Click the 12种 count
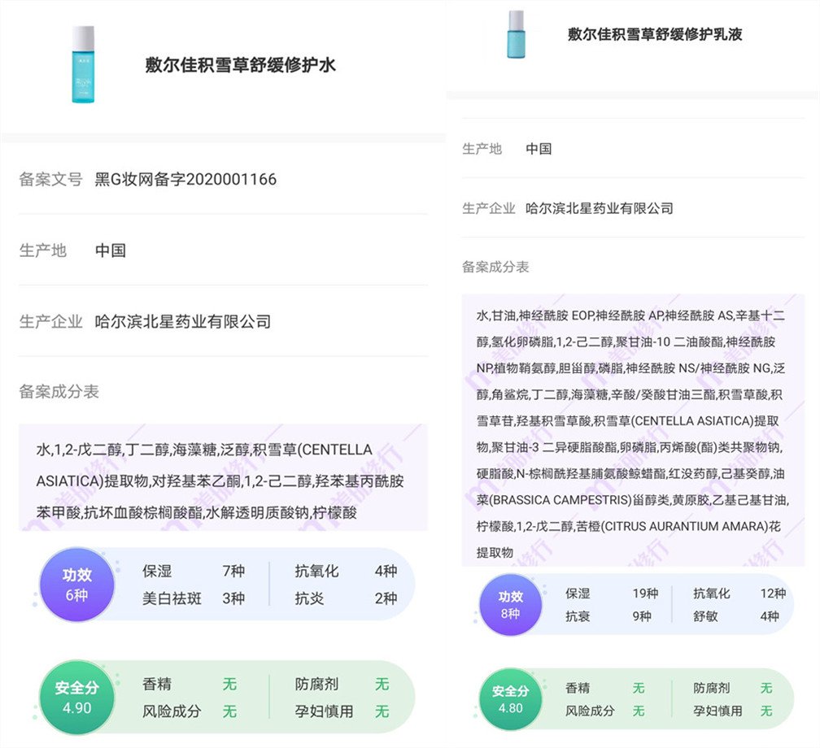Screen dimensions: 820x748 [773, 594]
